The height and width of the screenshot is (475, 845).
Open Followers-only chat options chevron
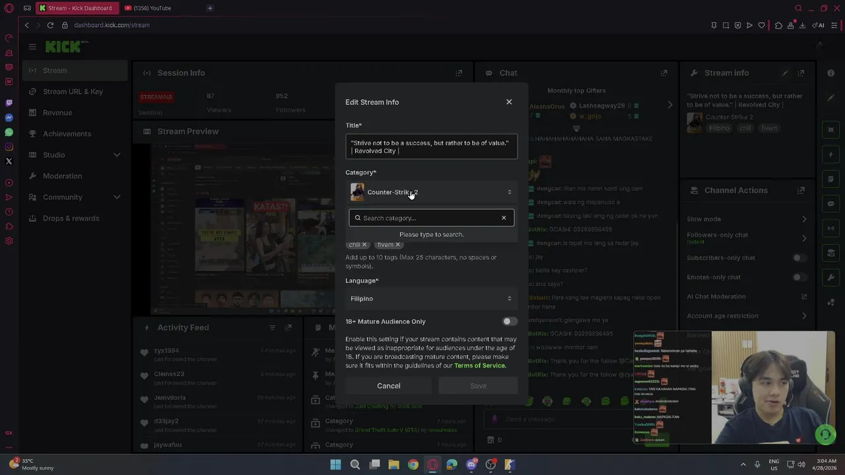tap(804, 238)
